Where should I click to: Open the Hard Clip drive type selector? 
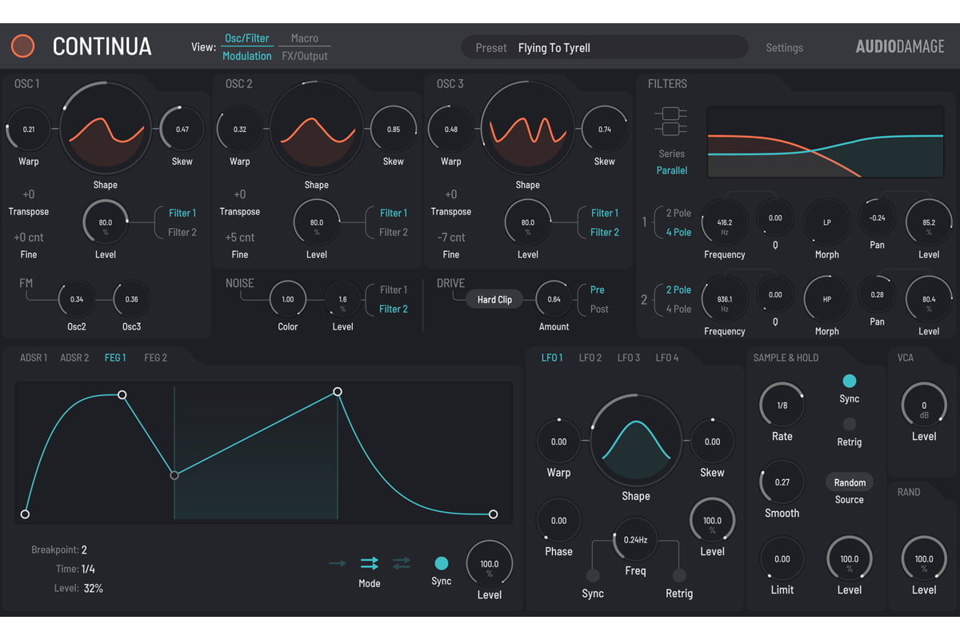[x=494, y=299]
